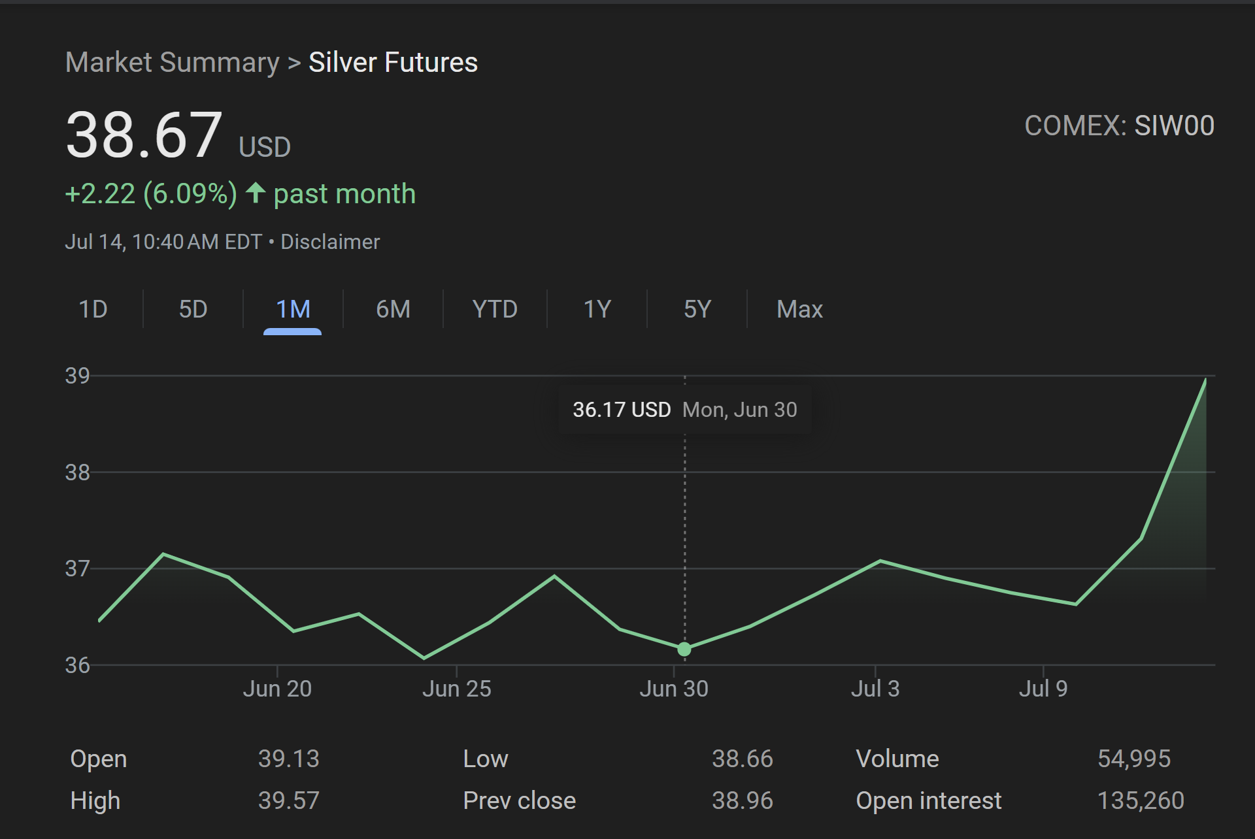Click the Jul 3 axis label

[875, 689]
